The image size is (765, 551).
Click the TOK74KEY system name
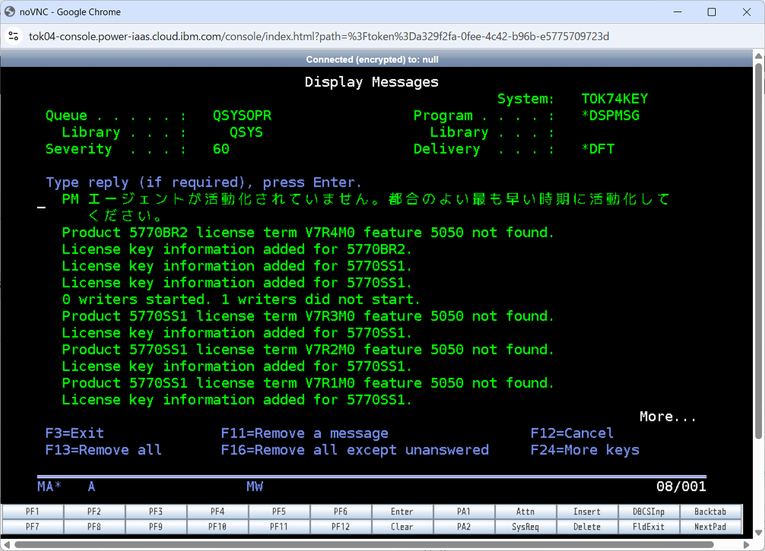coord(615,99)
